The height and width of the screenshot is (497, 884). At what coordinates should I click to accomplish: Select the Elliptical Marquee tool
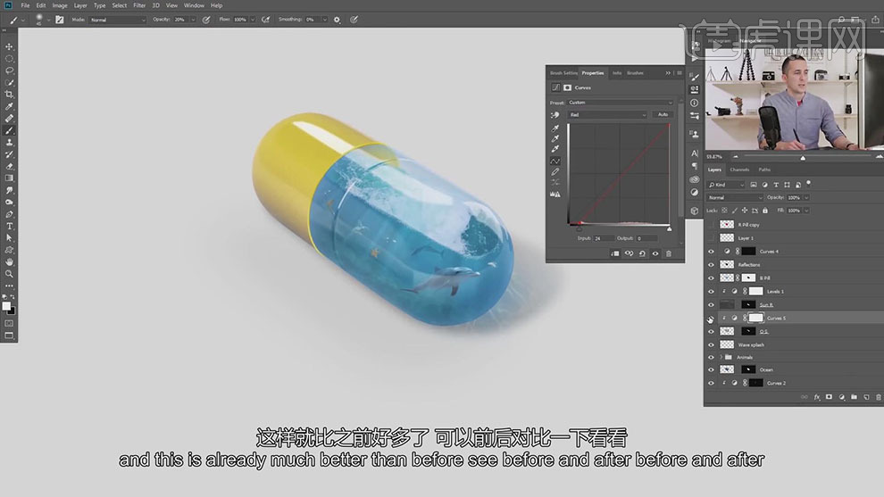coord(9,59)
